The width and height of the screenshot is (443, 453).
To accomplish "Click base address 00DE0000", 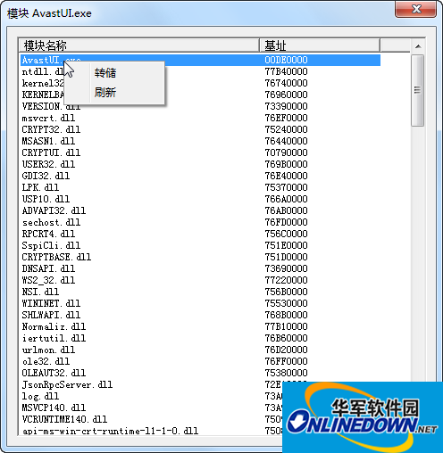I will [286, 60].
